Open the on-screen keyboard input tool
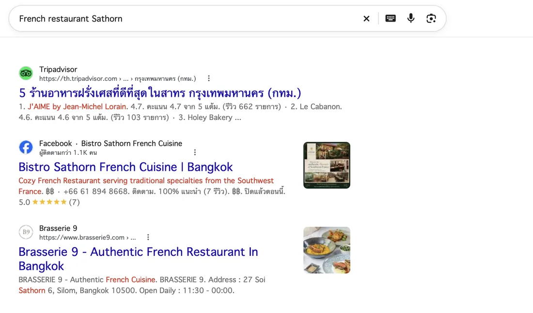Viewport: 533px width, 313px height. (390, 18)
